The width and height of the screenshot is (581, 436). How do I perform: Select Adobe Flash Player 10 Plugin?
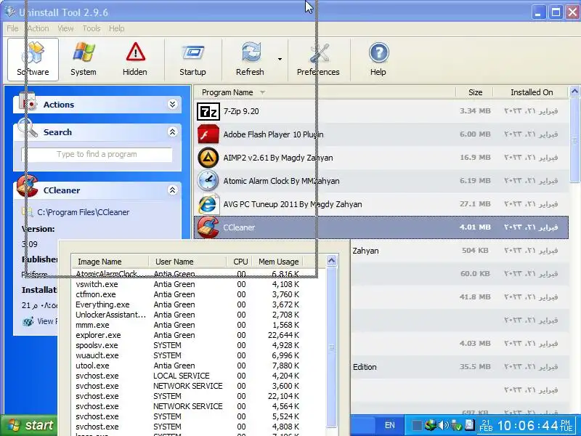[381, 134]
